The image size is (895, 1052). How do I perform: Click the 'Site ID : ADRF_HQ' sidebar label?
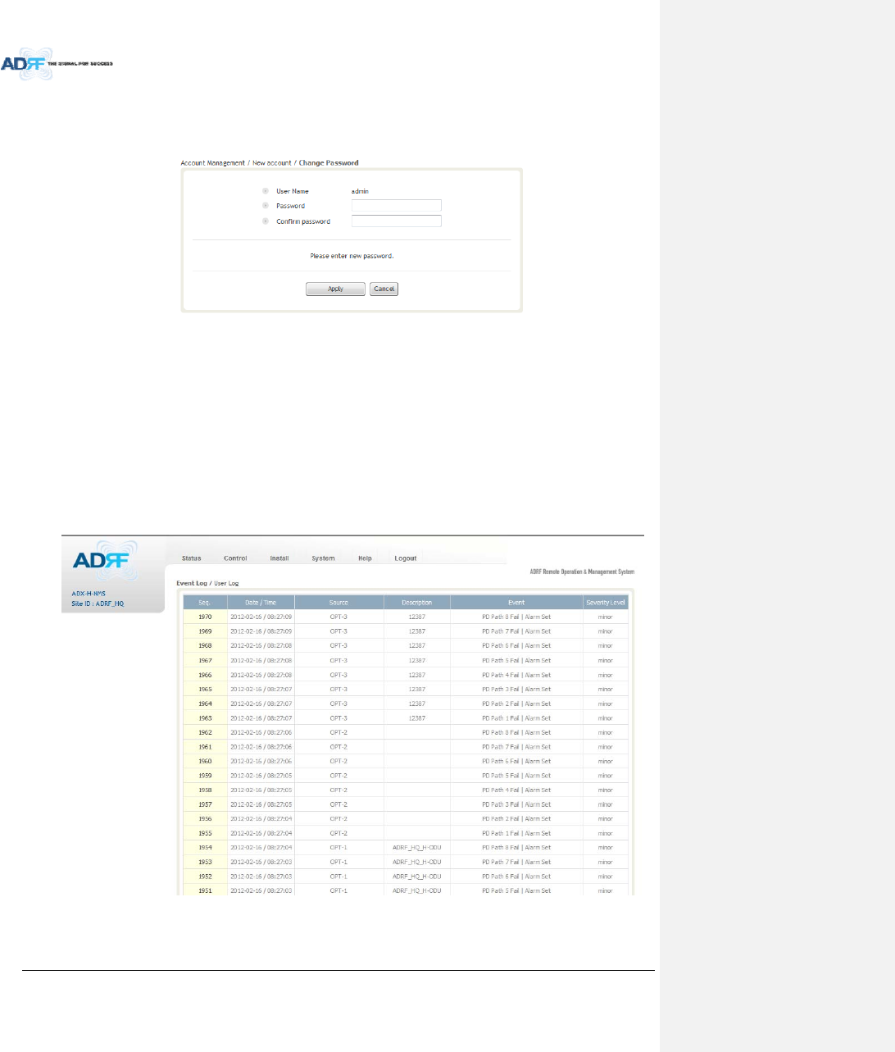point(98,603)
